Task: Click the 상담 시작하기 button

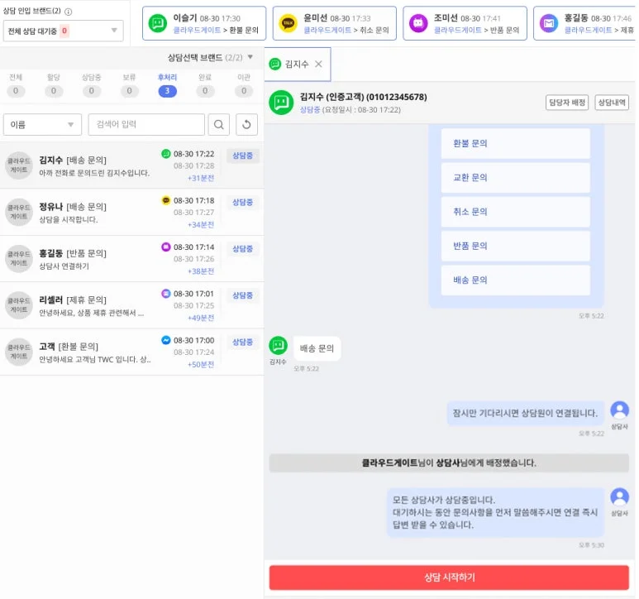Action: click(x=449, y=577)
